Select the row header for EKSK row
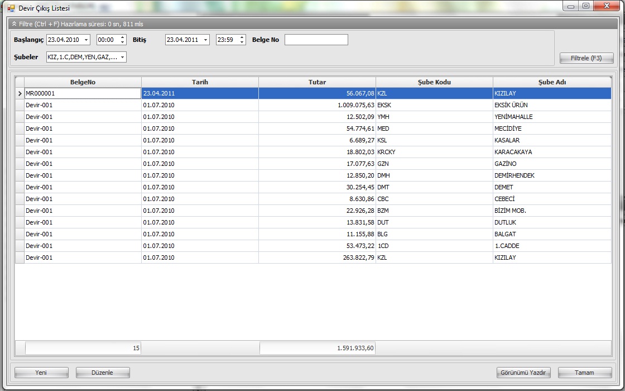This screenshot has height=391, width=625. [20, 106]
